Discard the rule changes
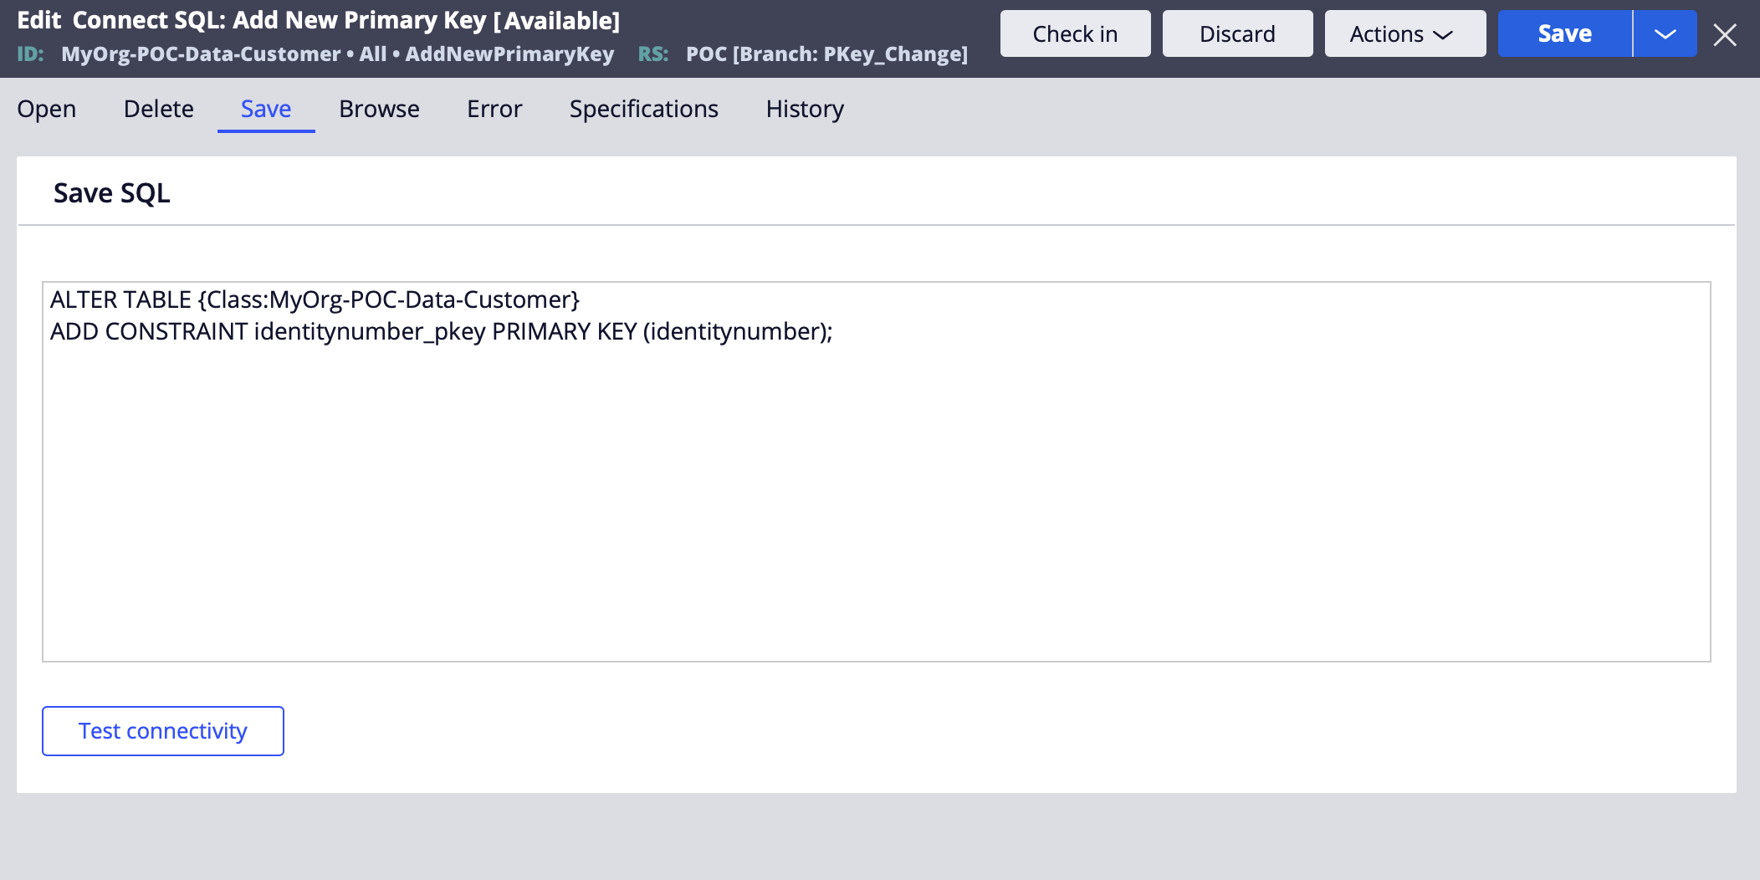Image resolution: width=1760 pixels, height=880 pixels. [1237, 34]
